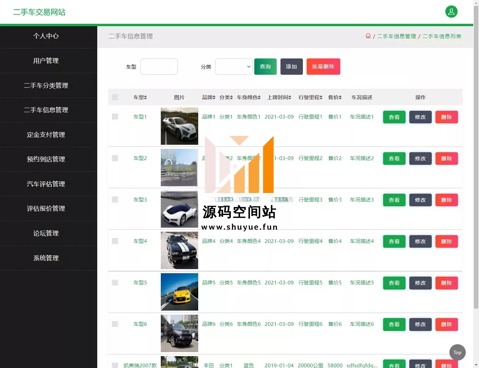Sort by 上牌时间 column arrows
Viewport: 479px width, 368px height.
290,98
